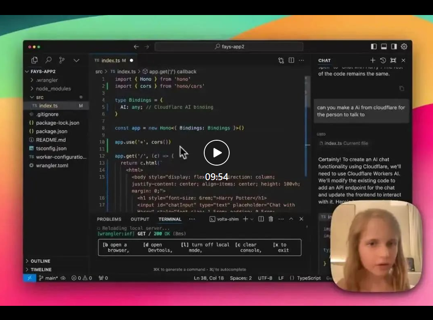Start a new chat with plus icon
Screen dimensions: 433x320
pyautogui.click(x=372, y=60)
